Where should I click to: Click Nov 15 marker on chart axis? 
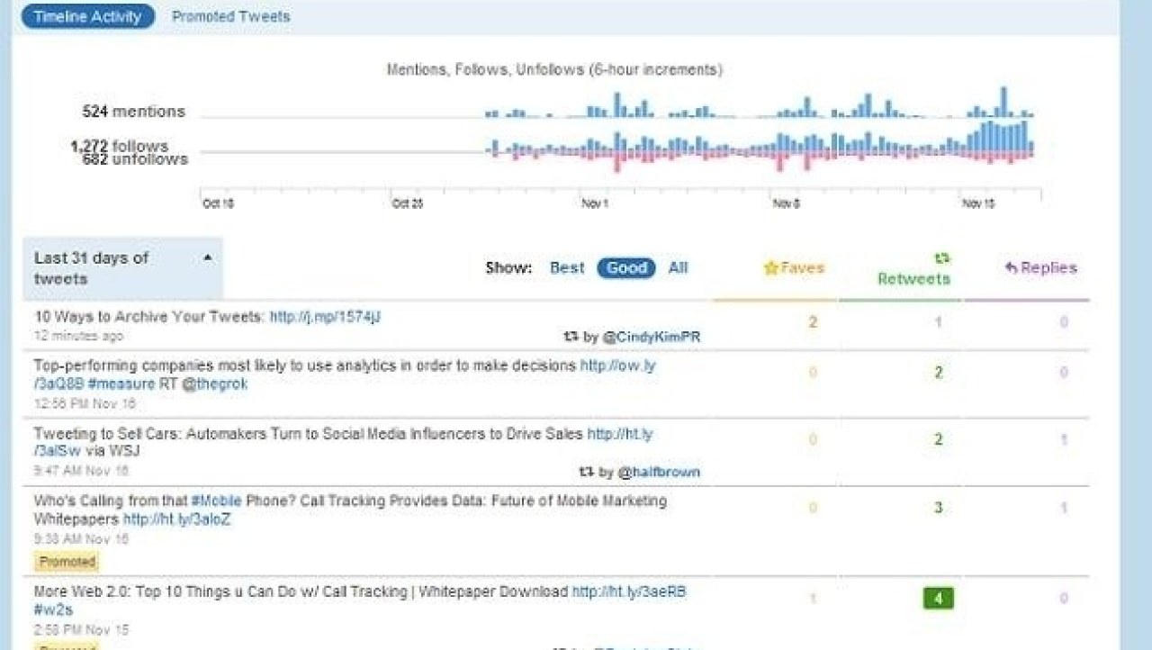pyautogui.click(x=978, y=204)
